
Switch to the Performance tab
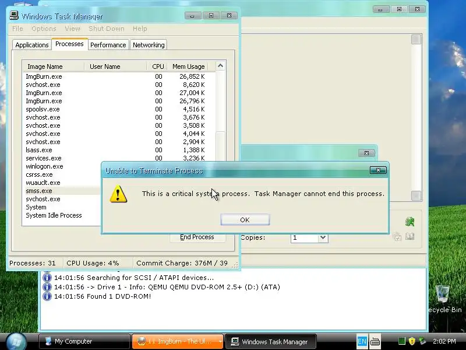108,45
